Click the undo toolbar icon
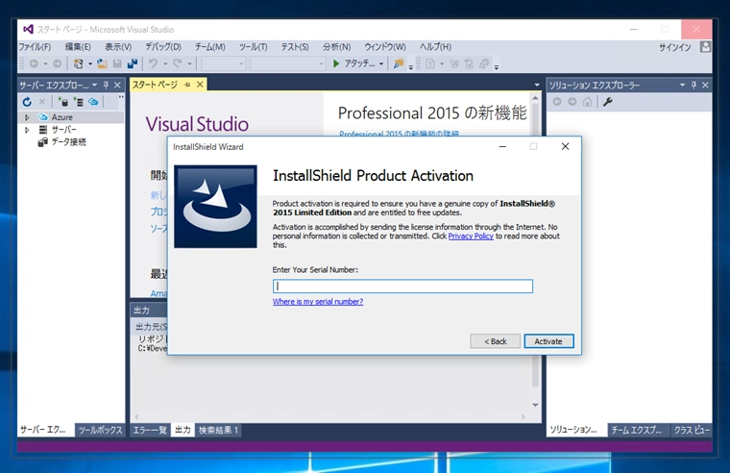730x473 pixels. pyautogui.click(x=153, y=63)
